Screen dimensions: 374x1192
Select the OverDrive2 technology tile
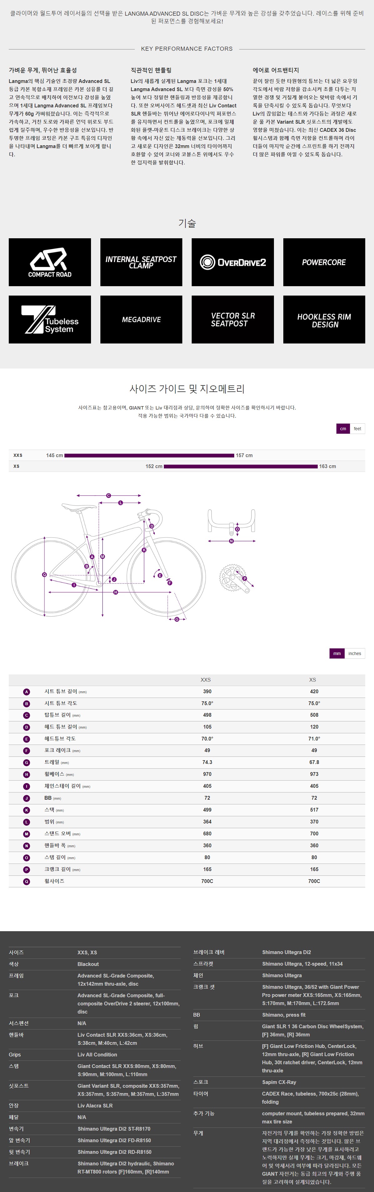coord(233,262)
